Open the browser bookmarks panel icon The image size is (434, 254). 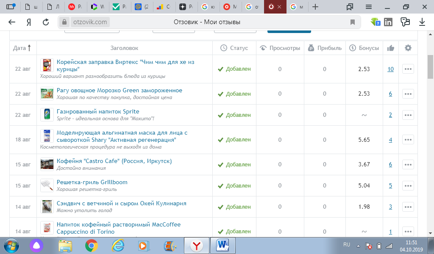350,7
